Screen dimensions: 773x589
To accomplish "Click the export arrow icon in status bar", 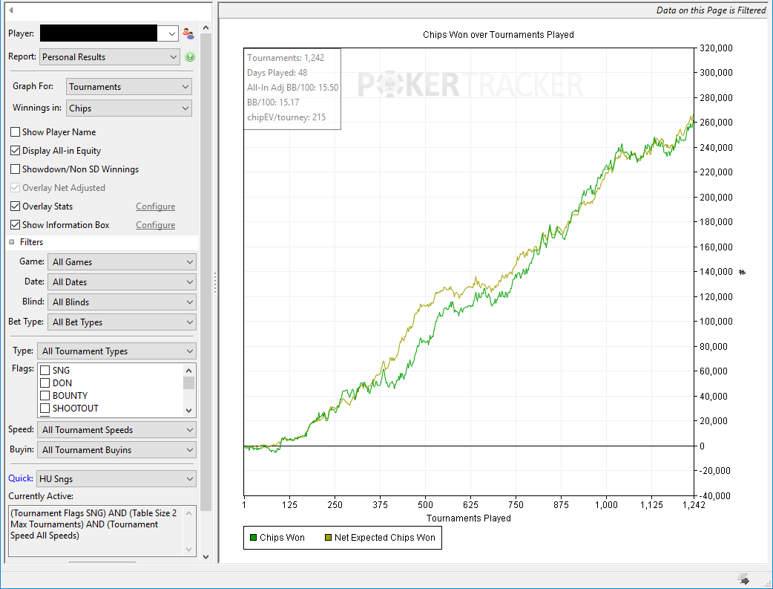I will [x=743, y=579].
